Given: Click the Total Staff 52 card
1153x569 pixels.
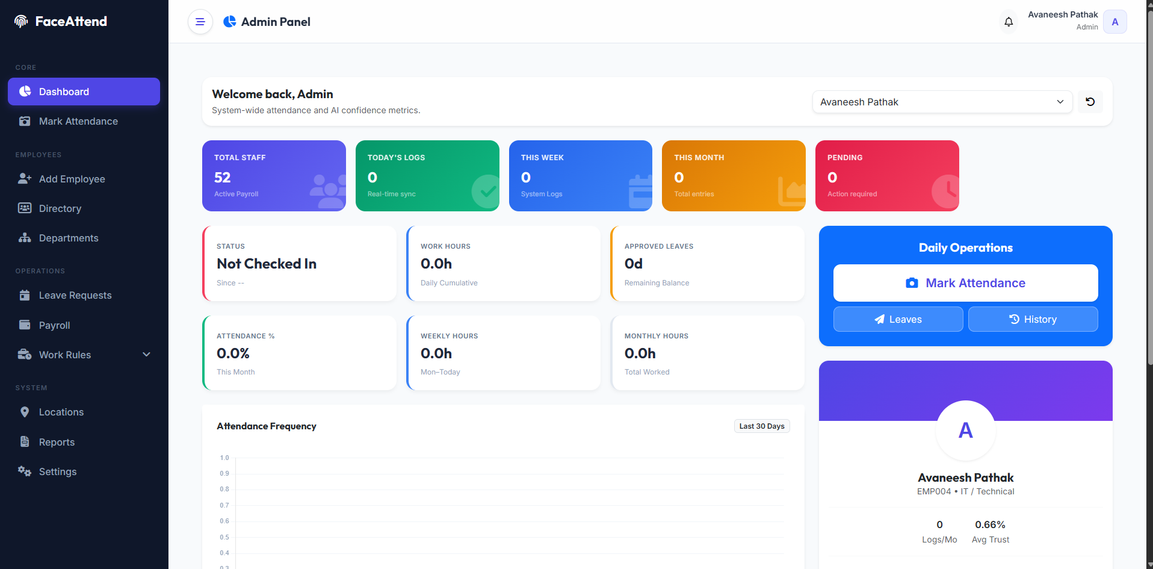Looking at the screenshot, I should [x=274, y=176].
